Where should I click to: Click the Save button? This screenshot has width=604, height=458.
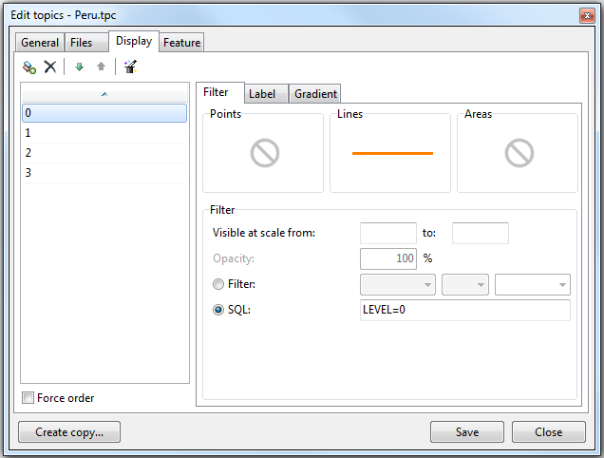pos(467,431)
